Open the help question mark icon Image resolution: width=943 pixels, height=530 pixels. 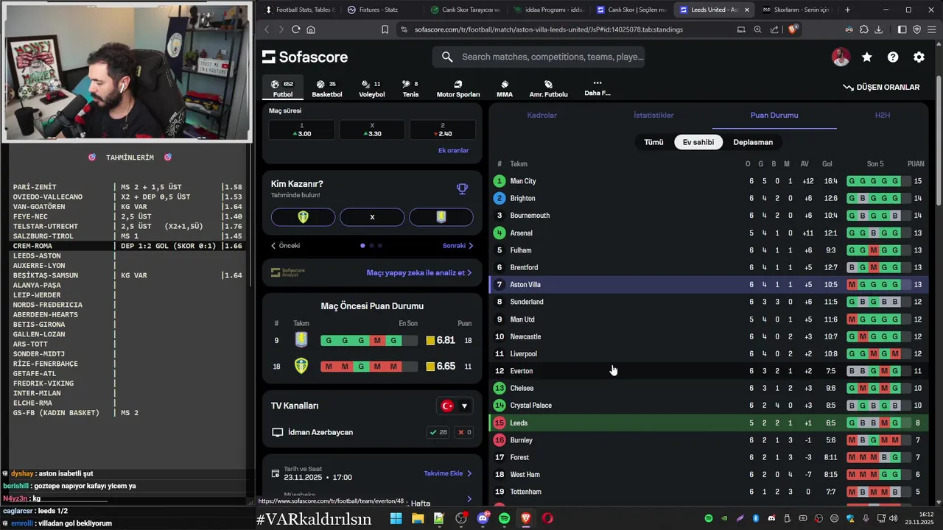pyautogui.click(x=893, y=57)
